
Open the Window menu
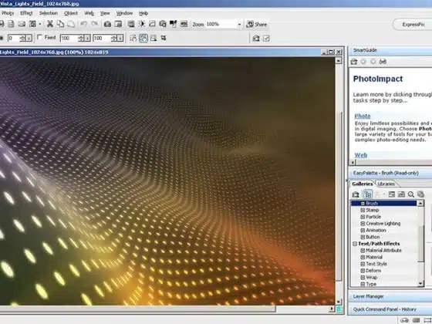click(124, 13)
